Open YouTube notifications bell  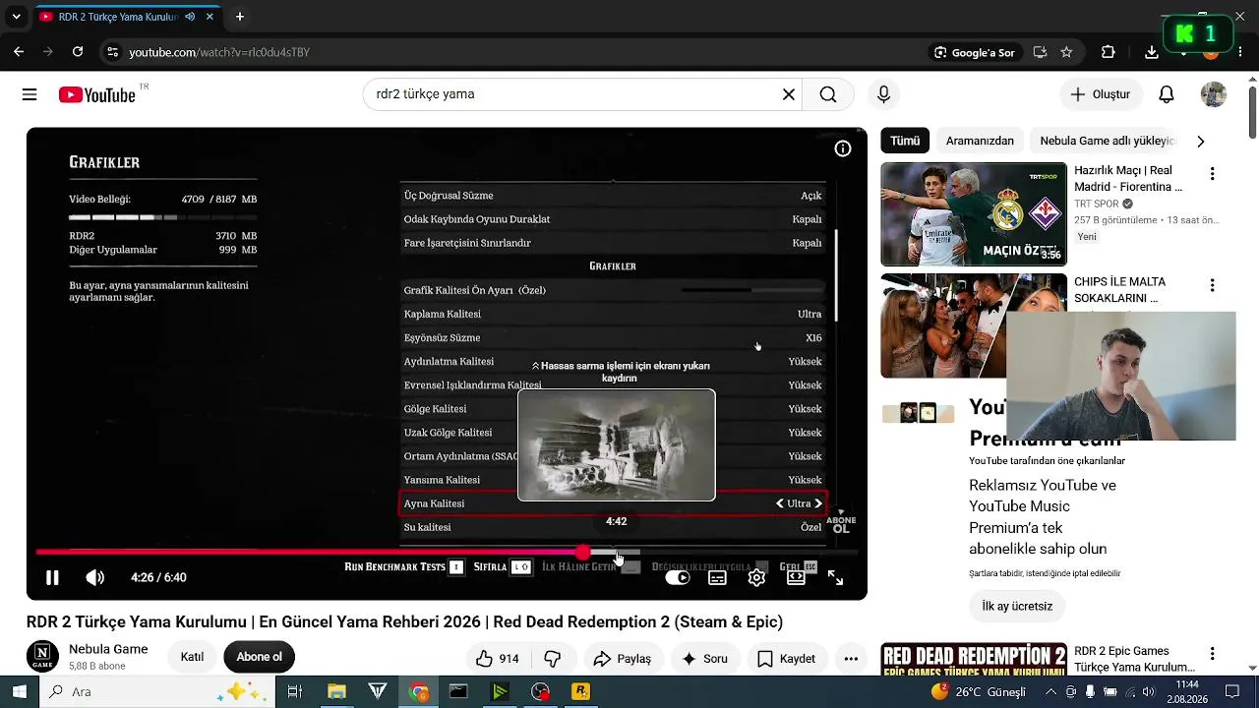(x=1167, y=94)
